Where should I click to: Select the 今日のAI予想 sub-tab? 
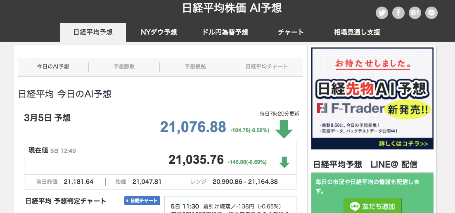pos(53,66)
